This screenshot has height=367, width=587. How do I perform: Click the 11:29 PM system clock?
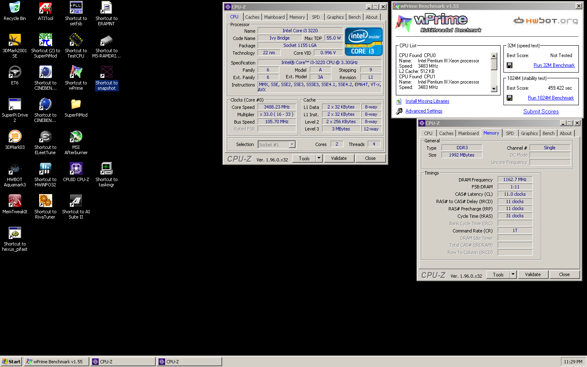coord(573,362)
